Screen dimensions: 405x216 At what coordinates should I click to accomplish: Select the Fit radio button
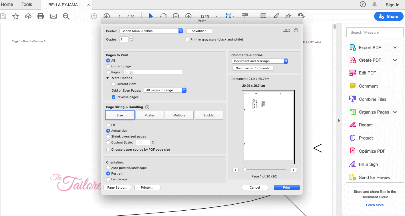(x=108, y=125)
